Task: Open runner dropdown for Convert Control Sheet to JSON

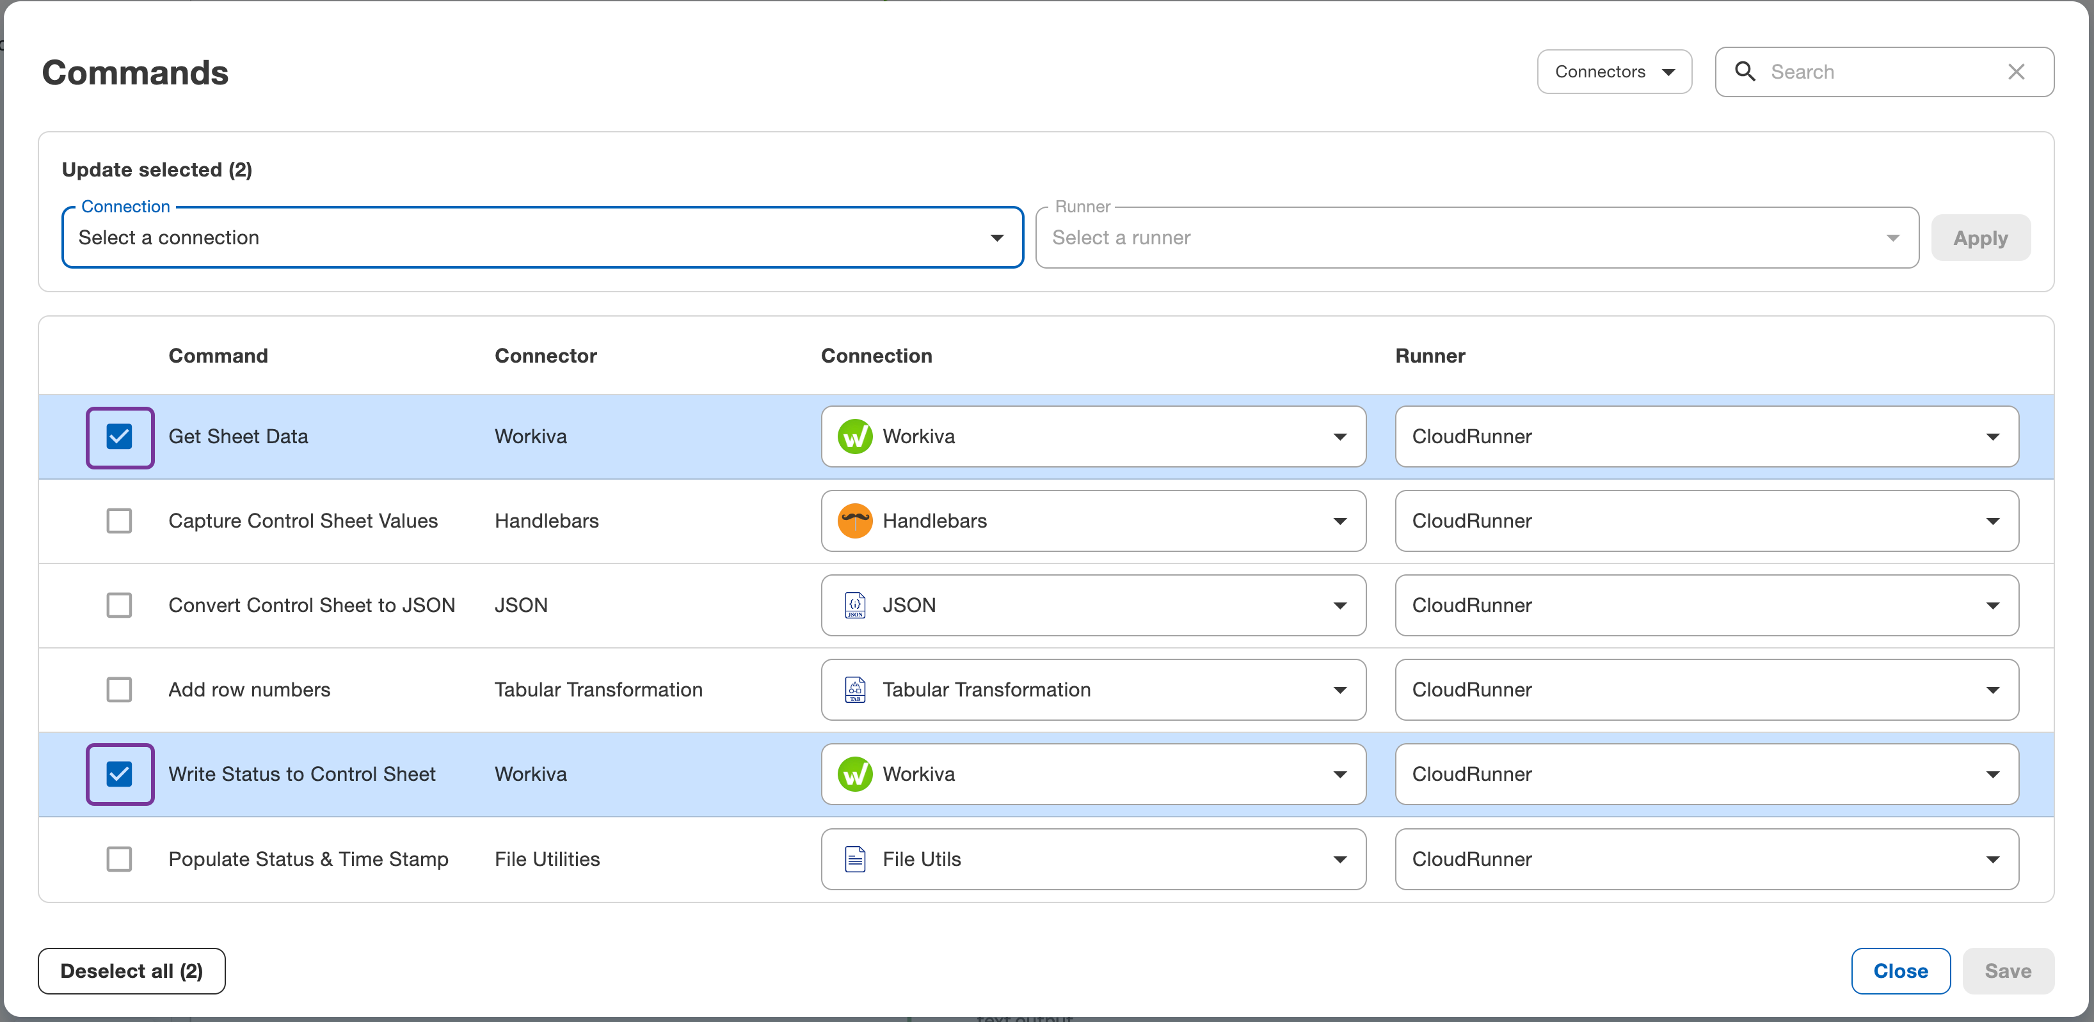Action: (1707, 605)
